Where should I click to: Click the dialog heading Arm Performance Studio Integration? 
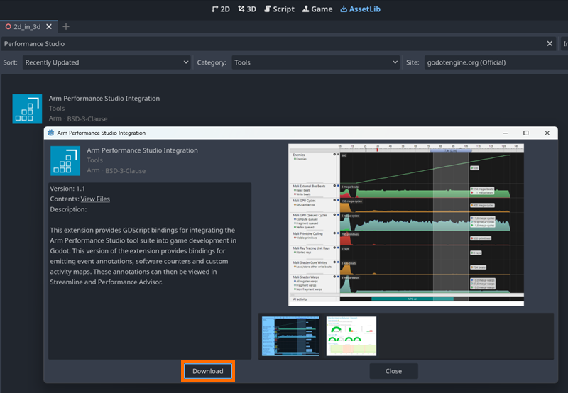click(143, 150)
